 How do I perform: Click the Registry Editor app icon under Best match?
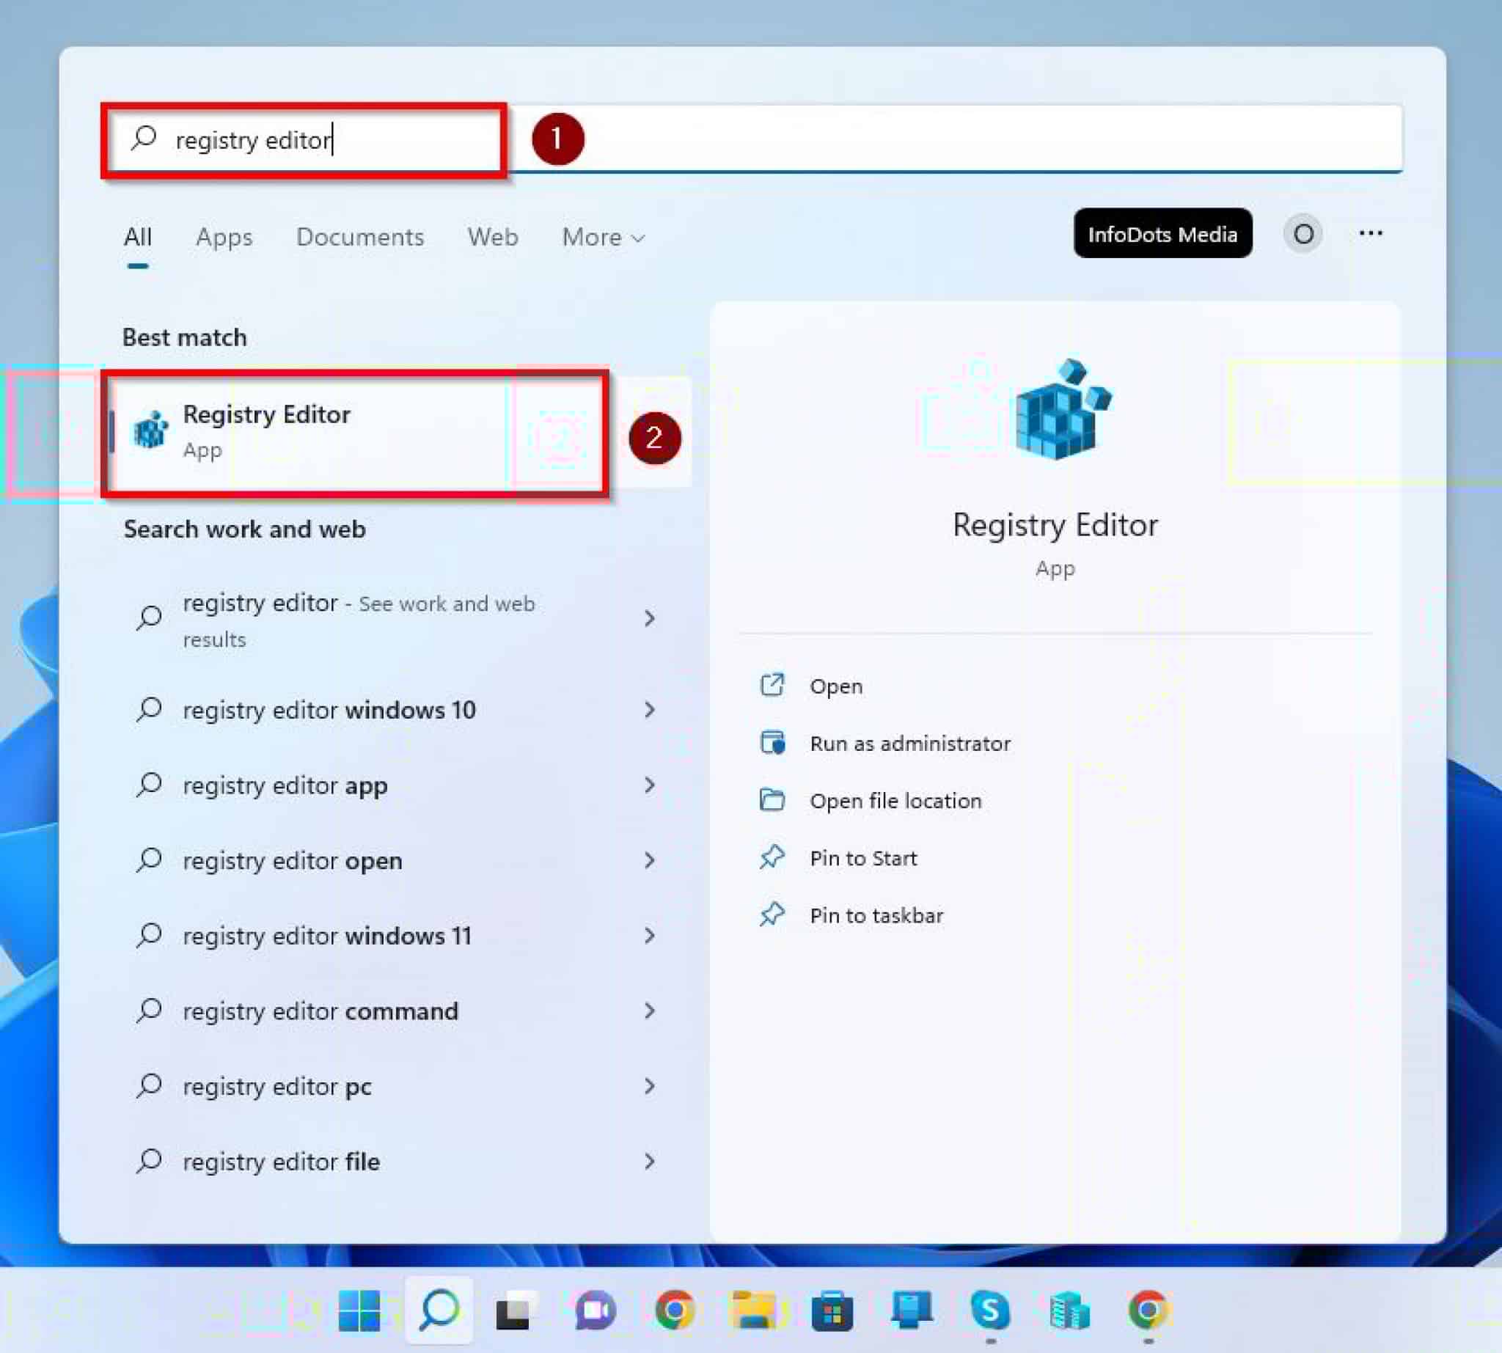coord(151,430)
